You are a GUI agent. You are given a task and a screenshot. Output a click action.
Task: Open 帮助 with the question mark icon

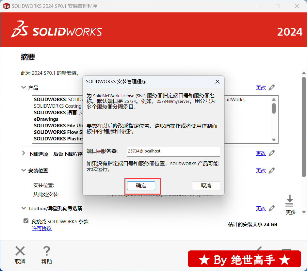point(47,251)
